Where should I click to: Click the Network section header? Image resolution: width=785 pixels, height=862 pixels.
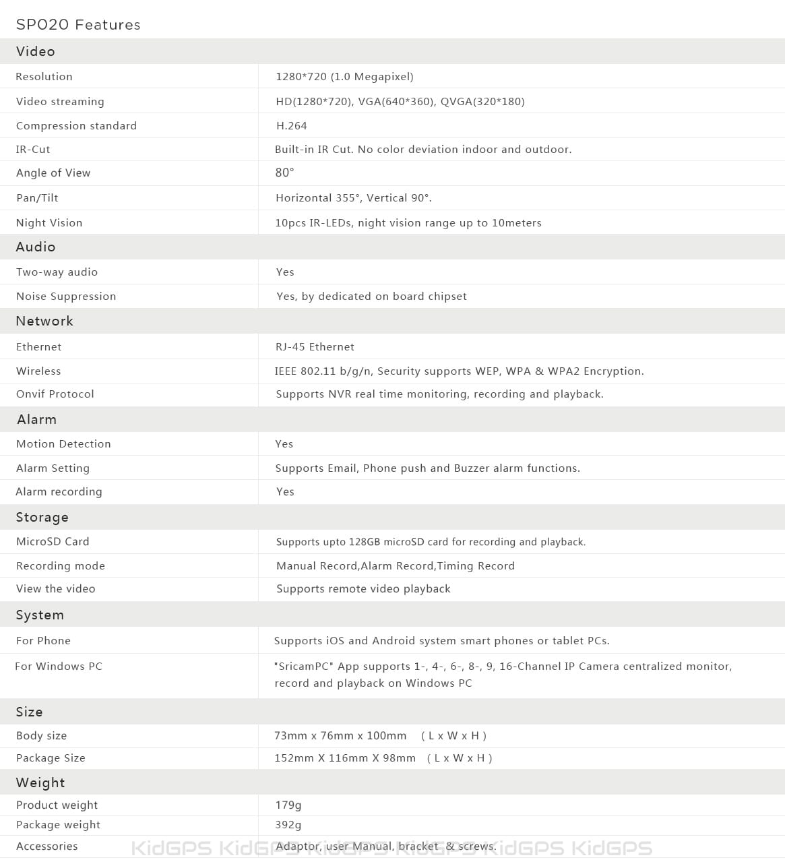[x=44, y=321]
